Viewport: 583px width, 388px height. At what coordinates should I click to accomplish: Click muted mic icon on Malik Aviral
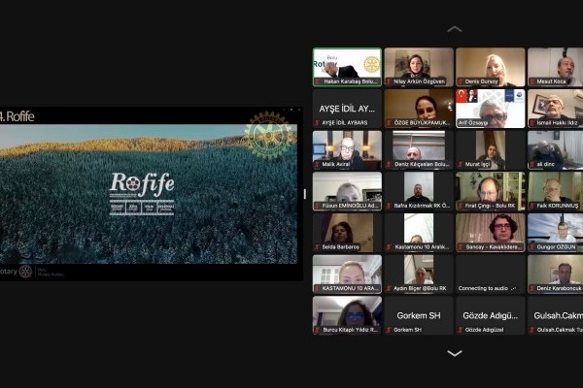point(318,164)
